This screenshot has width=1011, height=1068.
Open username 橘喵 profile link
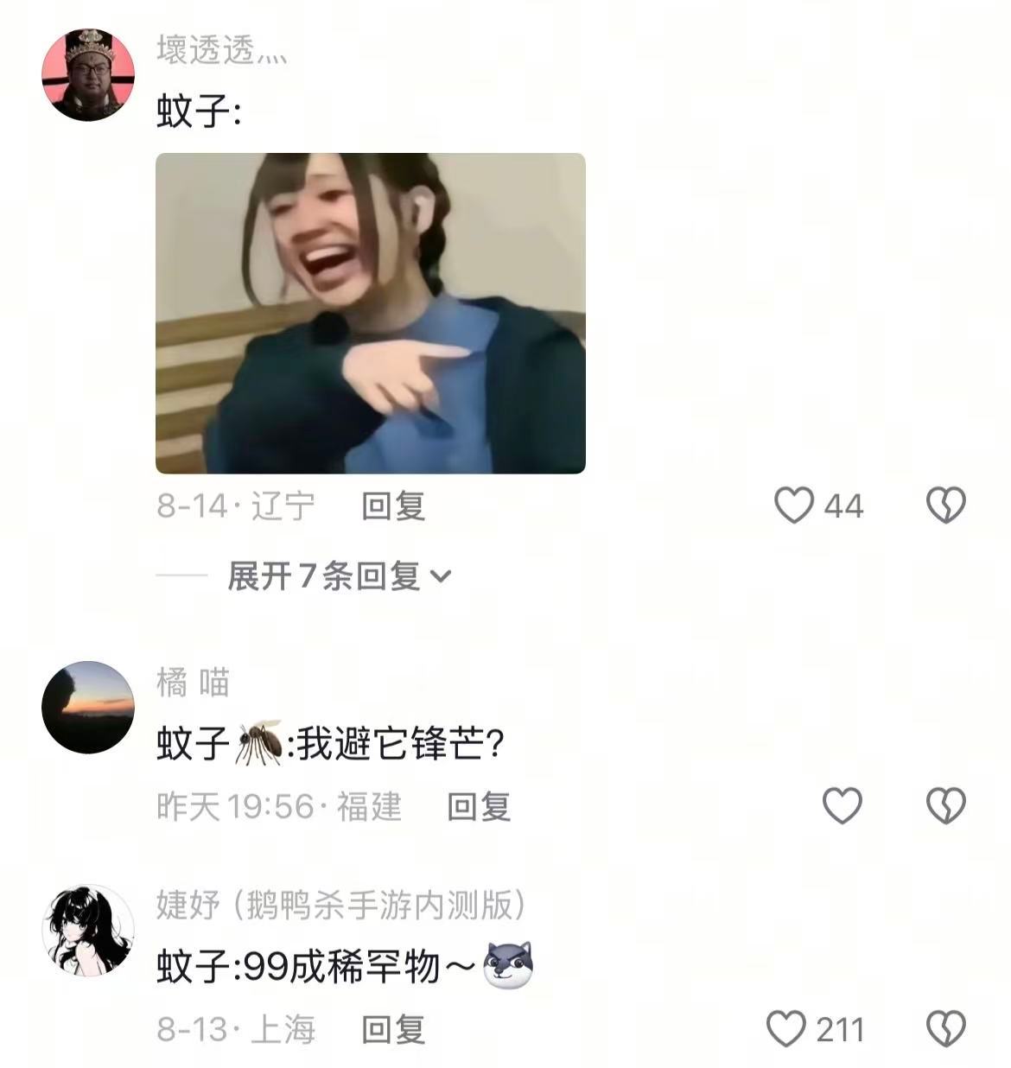(x=193, y=683)
